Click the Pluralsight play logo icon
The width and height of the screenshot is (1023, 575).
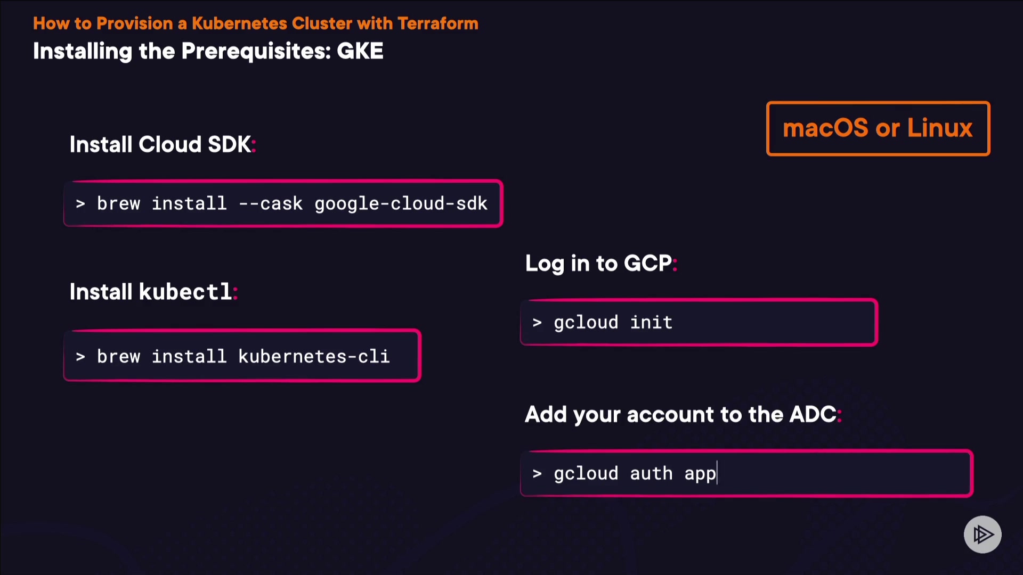[983, 534]
